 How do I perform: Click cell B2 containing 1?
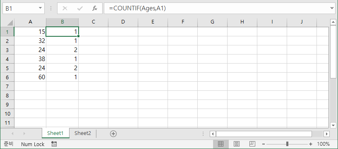point(62,41)
